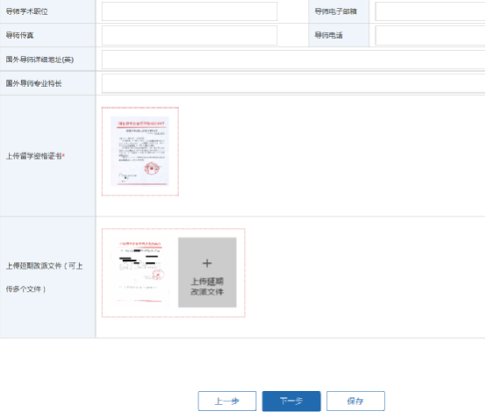Screen dimensions: 486x419
Task: Click the 导师学术职位 label
Action: [x=27, y=11]
